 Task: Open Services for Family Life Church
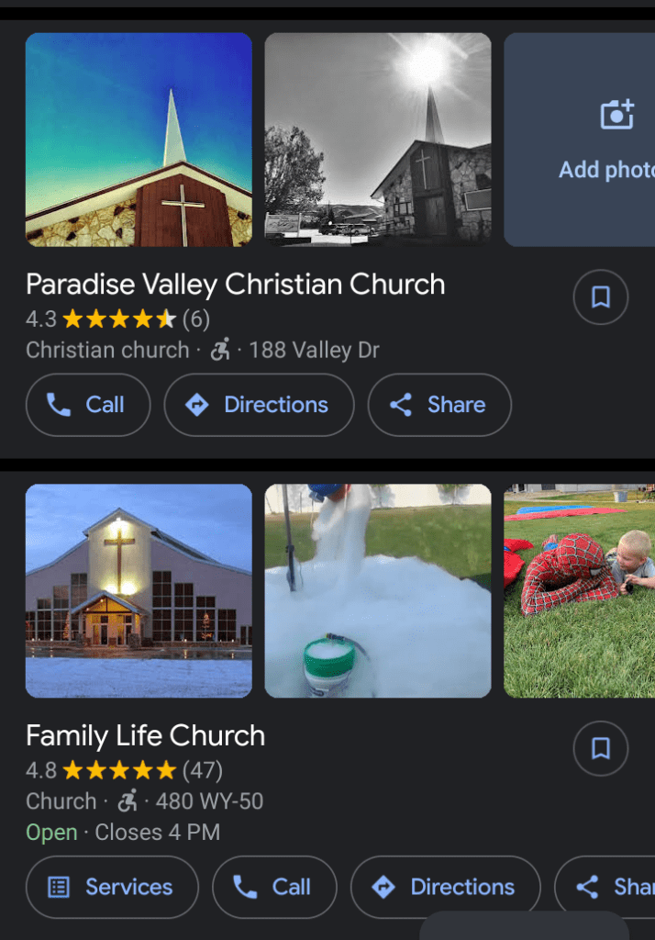click(x=112, y=887)
